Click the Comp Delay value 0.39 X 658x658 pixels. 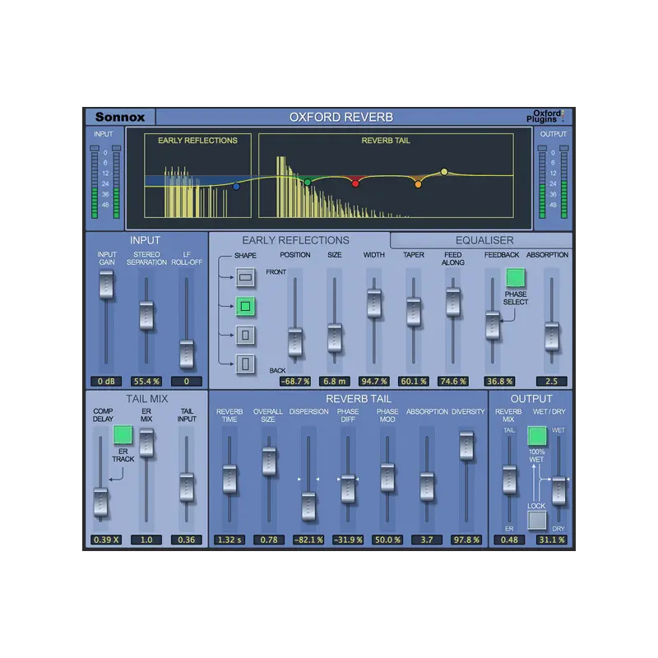pos(106,540)
